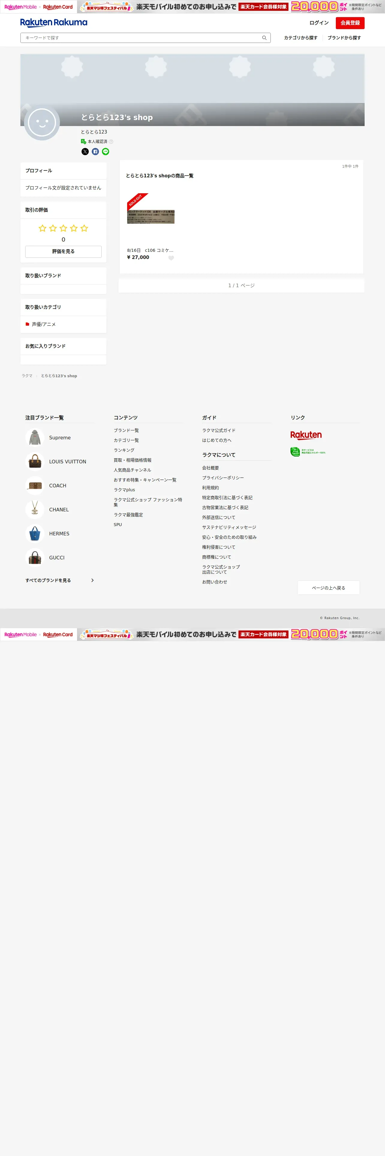Share shop on X (Twitter)
385x1156 pixels.
(x=85, y=152)
